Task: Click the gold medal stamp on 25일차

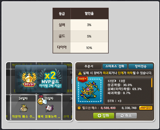Action: pyautogui.click(x=41, y=100)
